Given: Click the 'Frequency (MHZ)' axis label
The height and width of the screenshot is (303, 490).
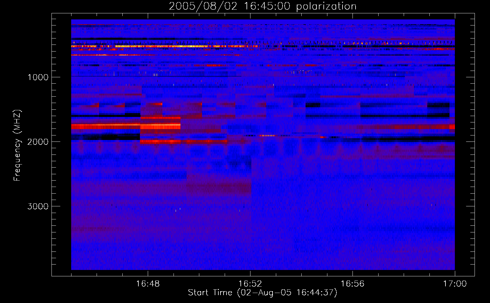Looking at the screenshot, I should coord(17,145).
